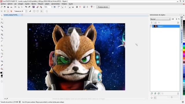185x104 pixels.
Task: Click the opacity value field showing 100
Action: point(173,19)
